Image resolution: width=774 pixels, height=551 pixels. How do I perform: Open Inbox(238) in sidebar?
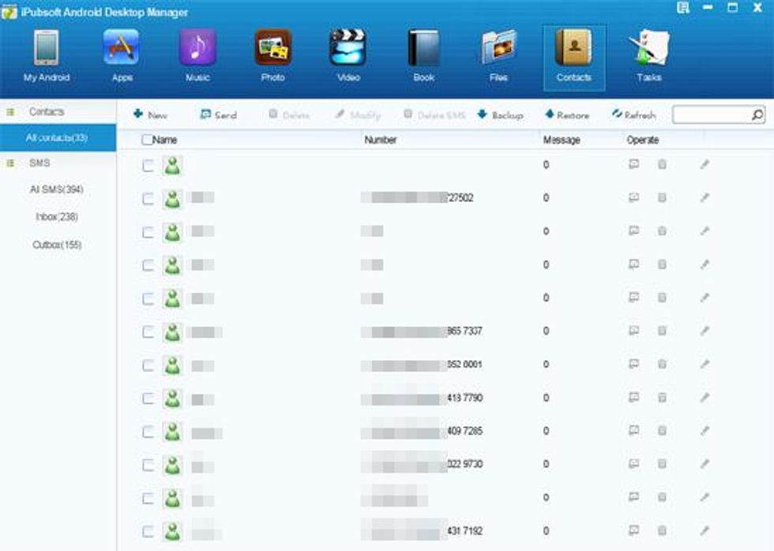(57, 216)
